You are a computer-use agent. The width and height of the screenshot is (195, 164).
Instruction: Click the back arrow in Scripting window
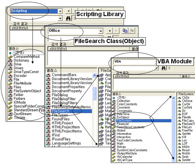point(69,11)
